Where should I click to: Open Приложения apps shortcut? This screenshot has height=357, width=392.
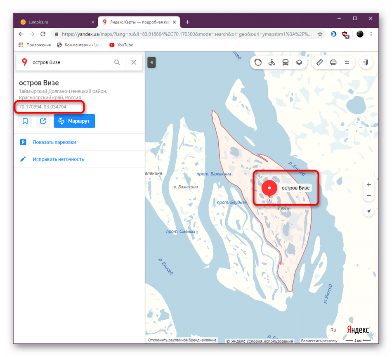coord(35,45)
